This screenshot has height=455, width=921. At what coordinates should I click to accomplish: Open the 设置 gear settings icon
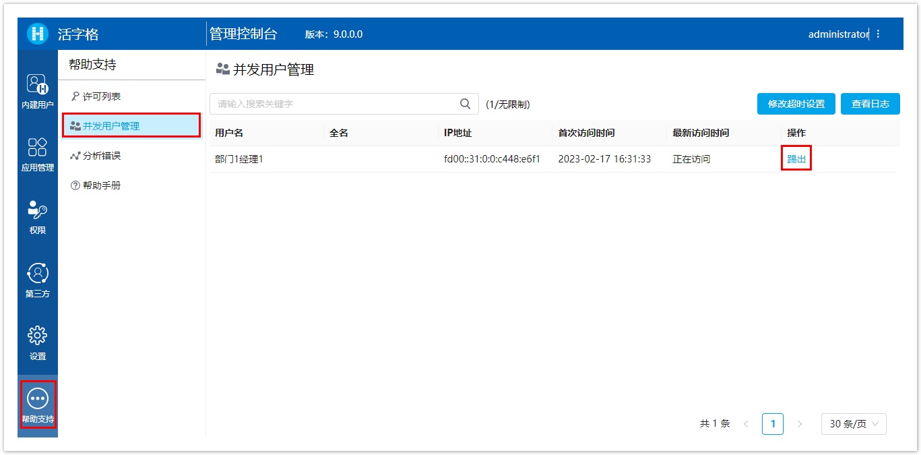pos(38,336)
